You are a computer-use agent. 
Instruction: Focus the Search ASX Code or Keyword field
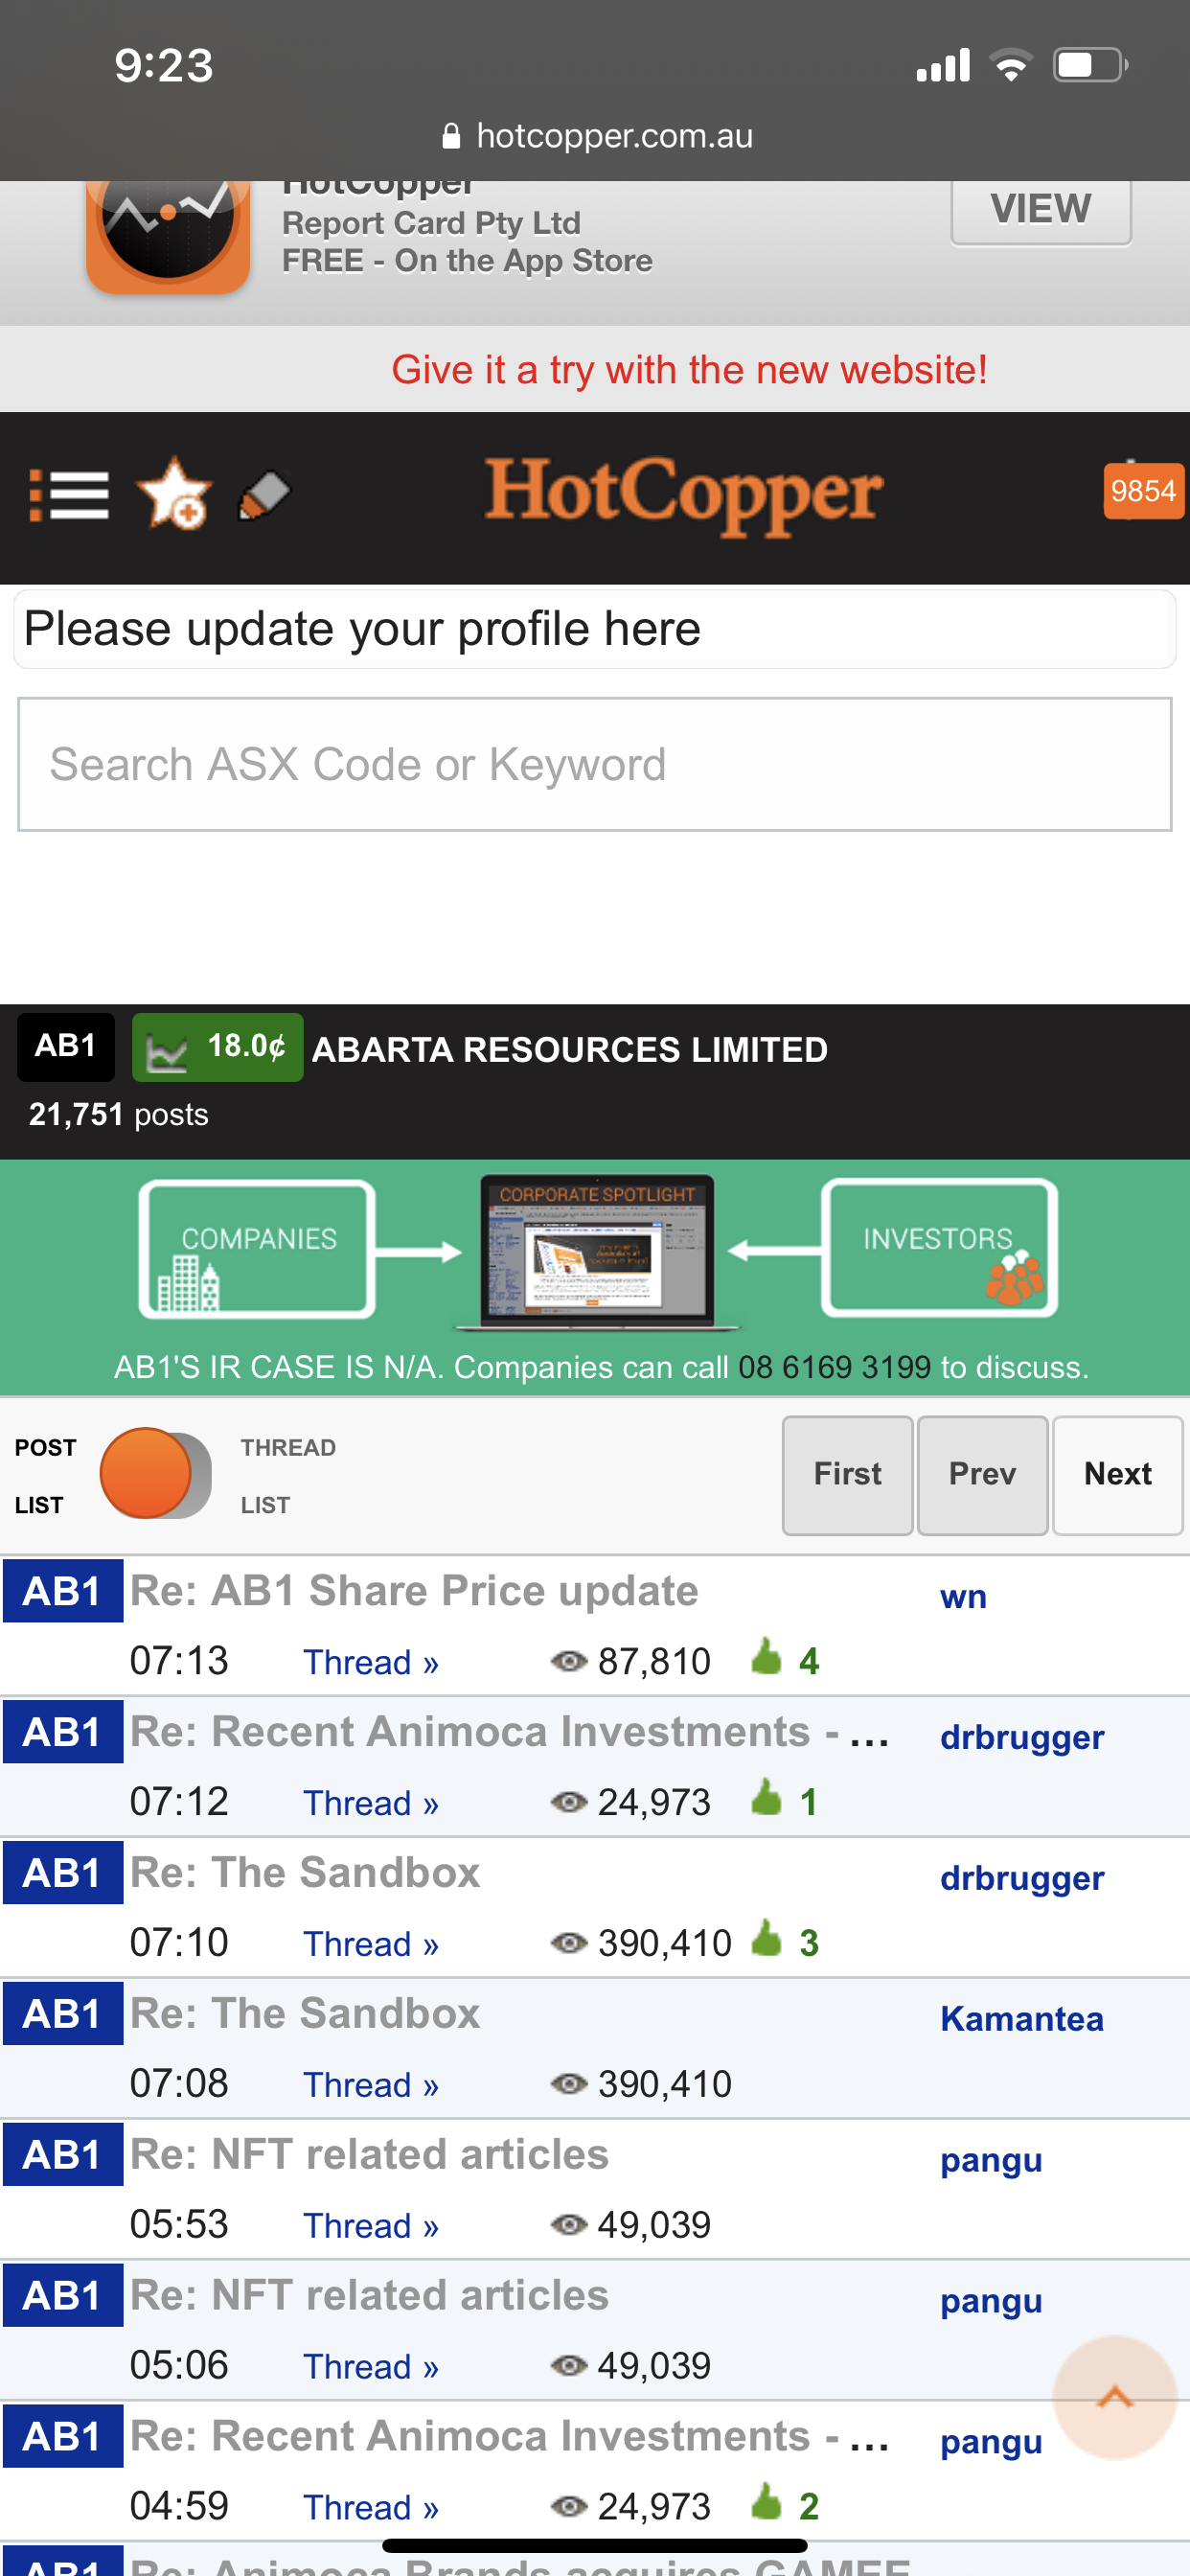(595, 764)
